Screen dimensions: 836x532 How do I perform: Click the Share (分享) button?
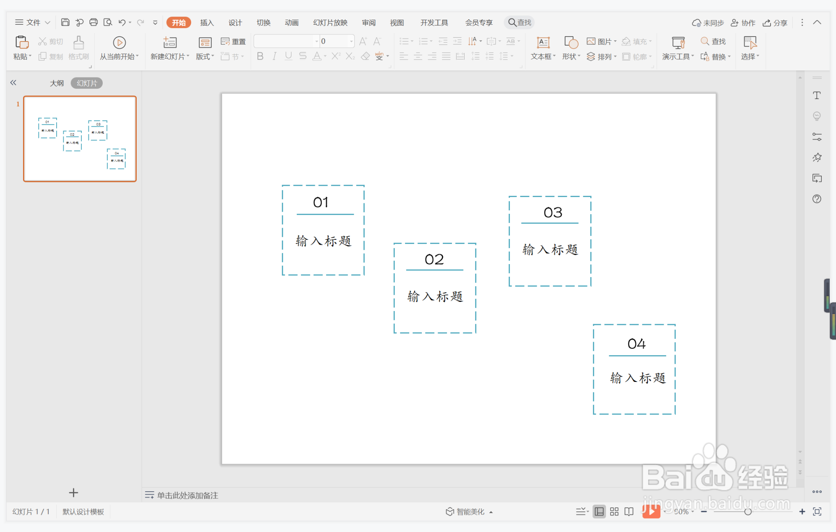pos(775,23)
